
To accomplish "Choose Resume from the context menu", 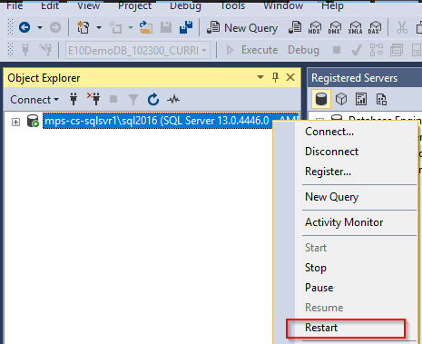I will click(x=324, y=308).
